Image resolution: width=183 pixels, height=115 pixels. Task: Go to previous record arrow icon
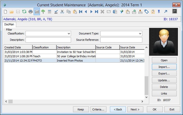86,12
